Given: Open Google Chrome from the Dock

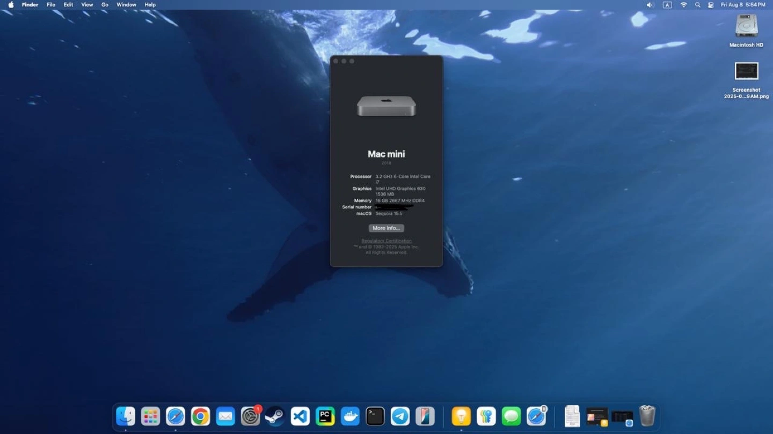Looking at the screenshot, I should (200, 416).
